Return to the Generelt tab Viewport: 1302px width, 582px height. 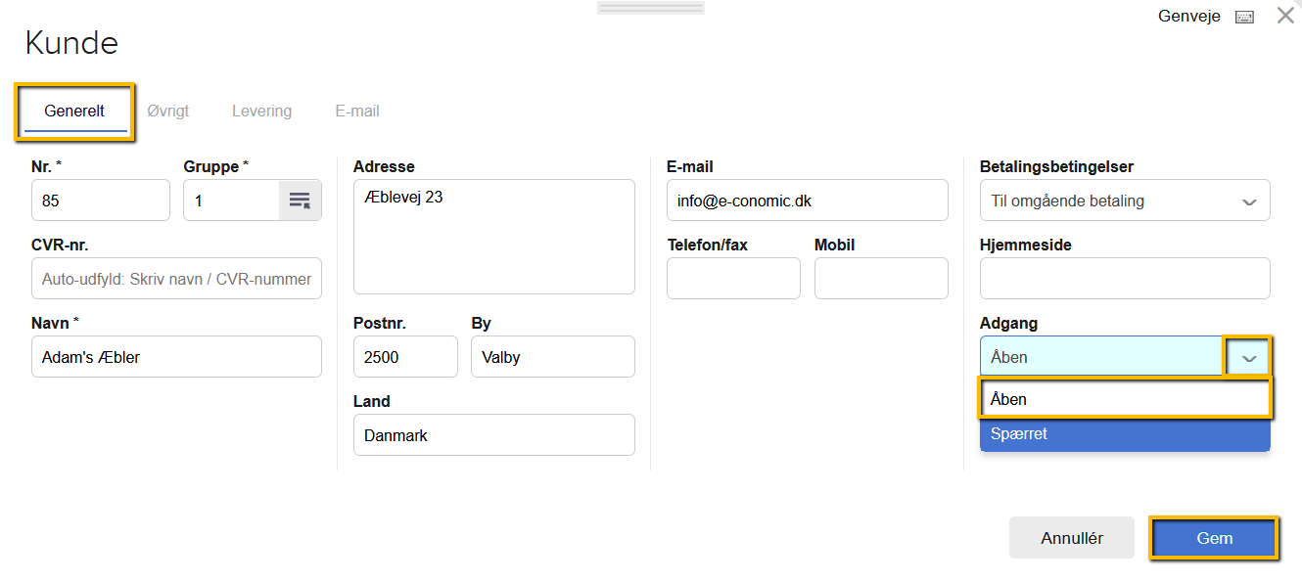coord(74,111)
